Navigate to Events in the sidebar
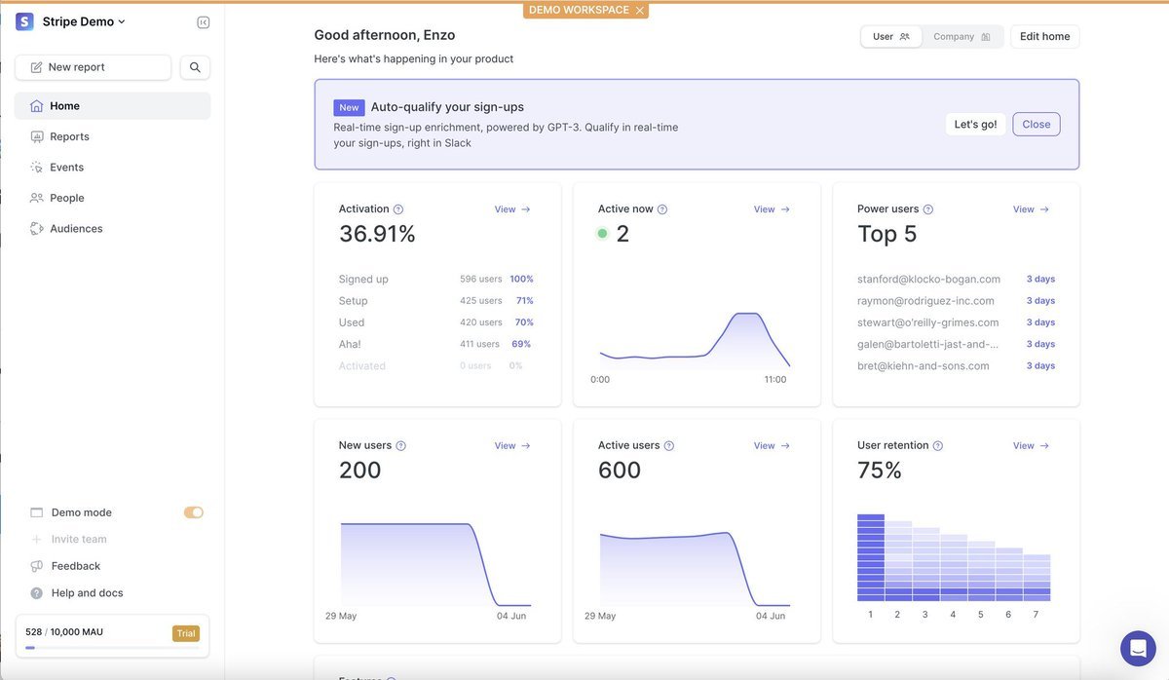 coord(66,168)
